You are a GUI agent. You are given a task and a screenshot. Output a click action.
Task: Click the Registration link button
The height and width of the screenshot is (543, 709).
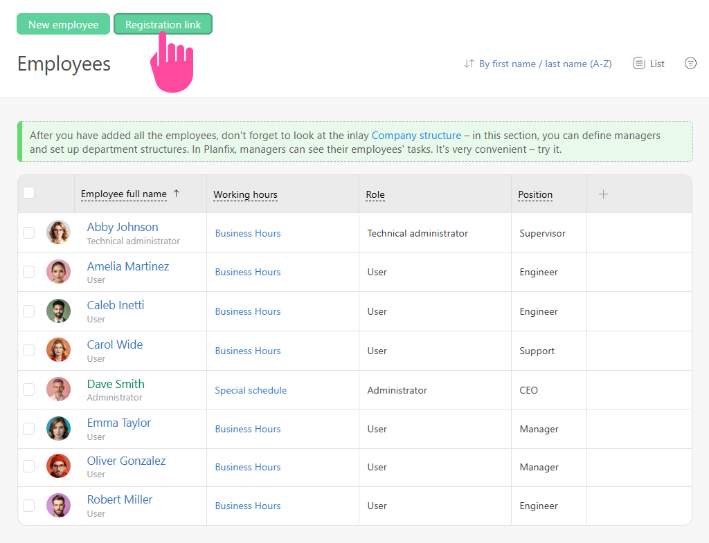point(163,24)
